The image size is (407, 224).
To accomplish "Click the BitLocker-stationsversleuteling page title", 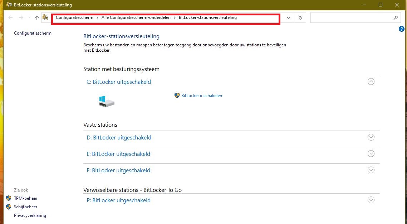I will (x=122, y=36).
